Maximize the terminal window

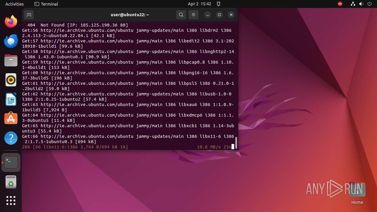point(219,15)
